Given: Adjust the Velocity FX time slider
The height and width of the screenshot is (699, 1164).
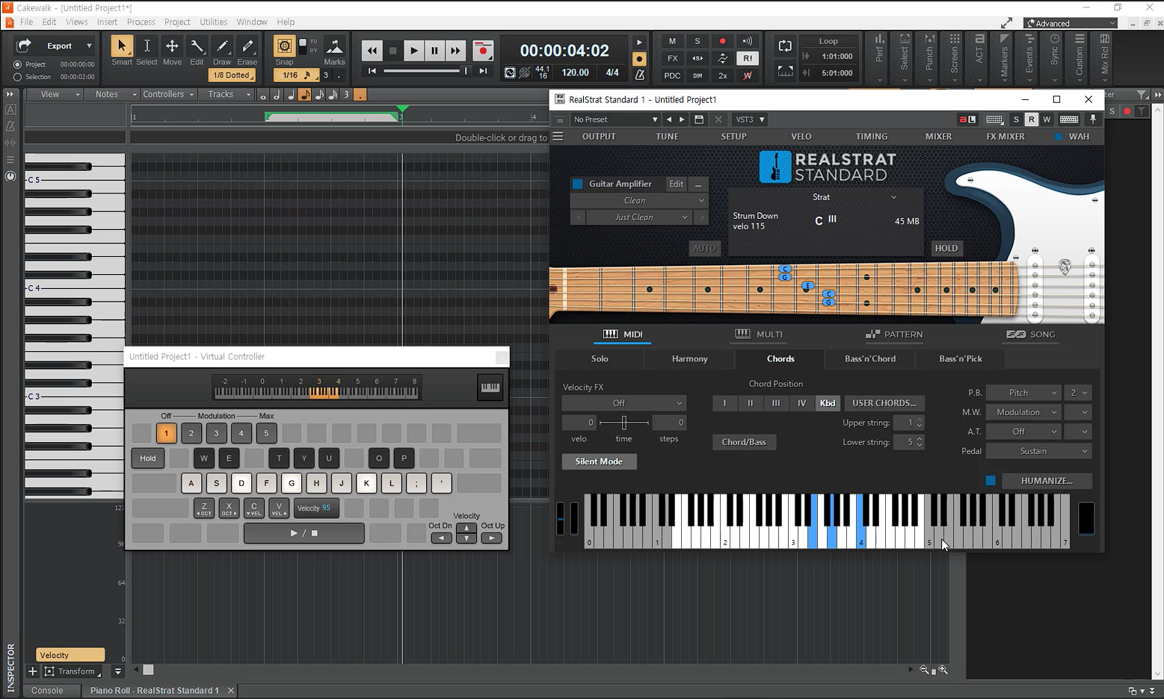Looking at the screenshot, I should (623, 423).
